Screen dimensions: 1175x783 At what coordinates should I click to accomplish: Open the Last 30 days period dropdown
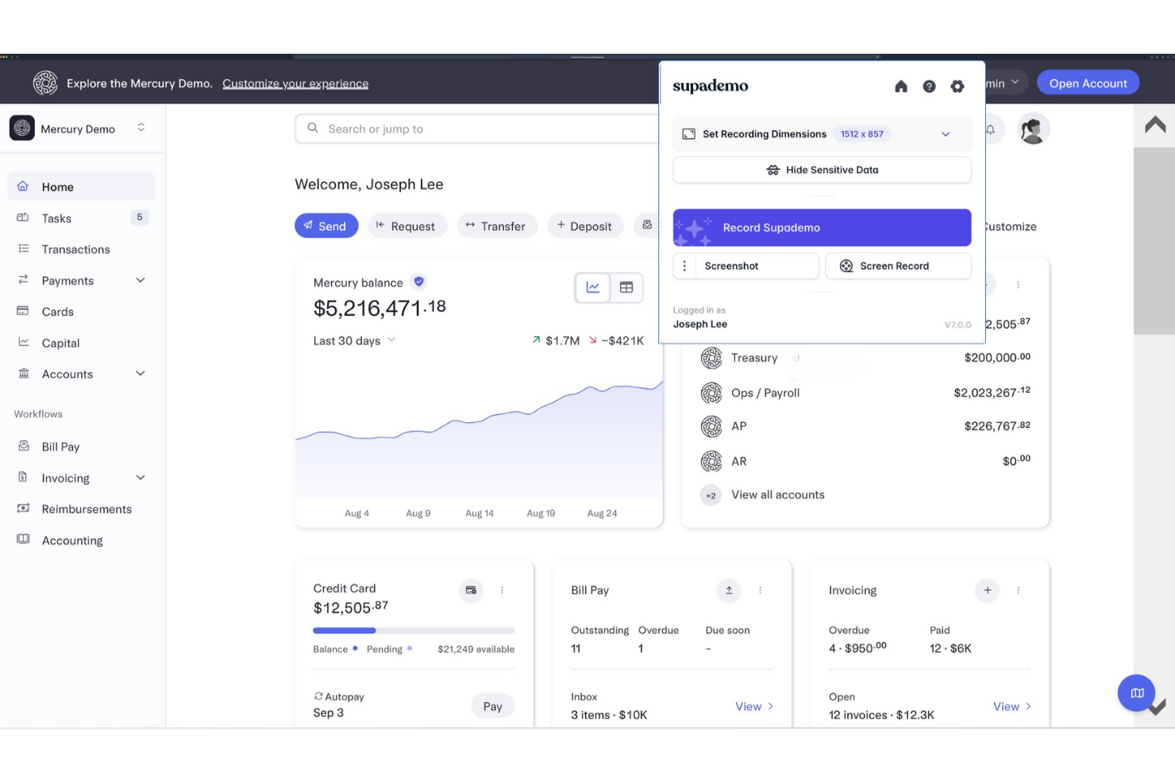[x=354, y=340]
